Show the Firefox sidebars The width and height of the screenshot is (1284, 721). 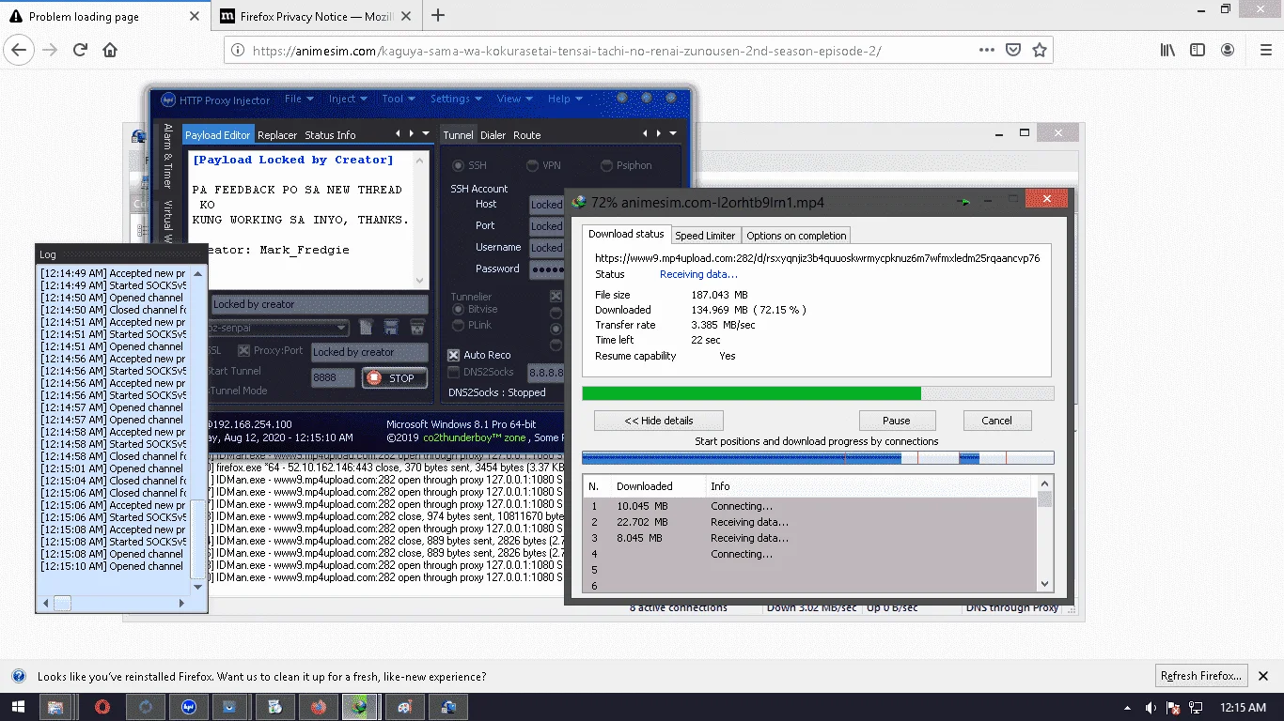pos(1198,50)
